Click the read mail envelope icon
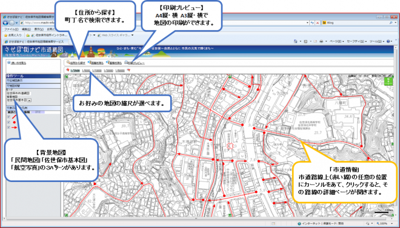The height and width of the screenshot is (228, 400). click(x=315, y=41)
